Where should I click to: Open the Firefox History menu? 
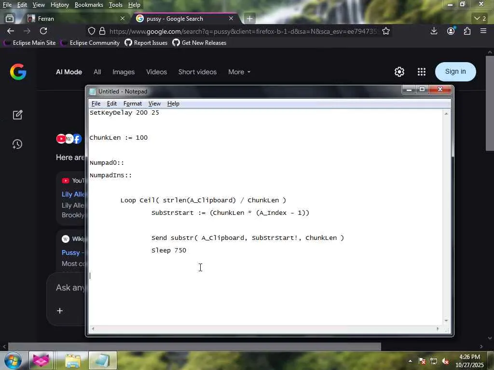click(x=59, y=5)
